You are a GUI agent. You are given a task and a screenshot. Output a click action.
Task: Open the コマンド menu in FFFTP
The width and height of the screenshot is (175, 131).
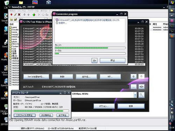[x=21, y=11]
